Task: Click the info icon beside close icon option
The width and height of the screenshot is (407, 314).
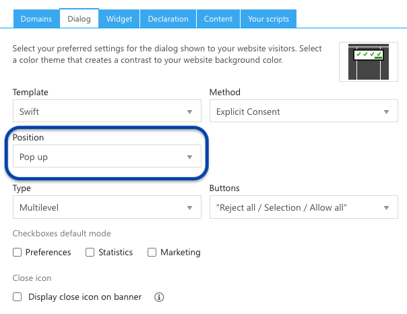Action: click(x=159, y=297)
